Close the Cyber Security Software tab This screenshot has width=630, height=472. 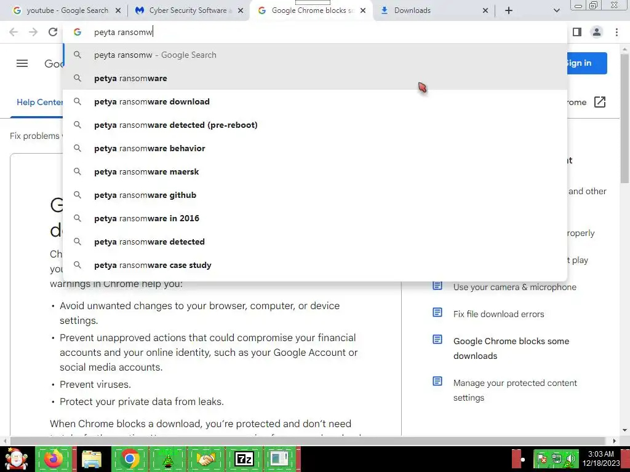click(x=241, y=10)
